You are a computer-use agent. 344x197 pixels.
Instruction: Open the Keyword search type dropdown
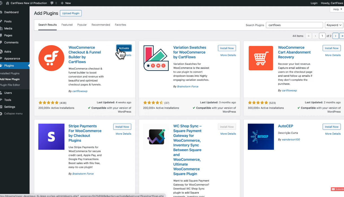pos(334,25)
